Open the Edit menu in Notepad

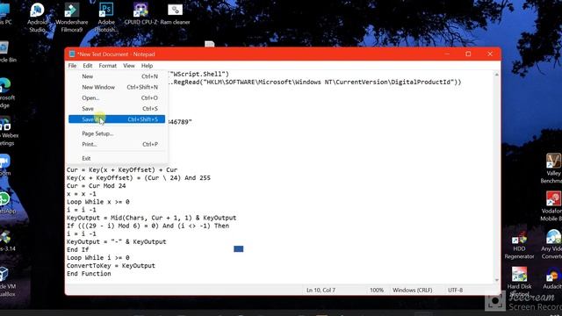click(88, 66)
